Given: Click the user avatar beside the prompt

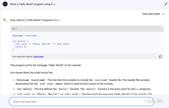Looking at the screenshot, I should (x=5, y=4).
